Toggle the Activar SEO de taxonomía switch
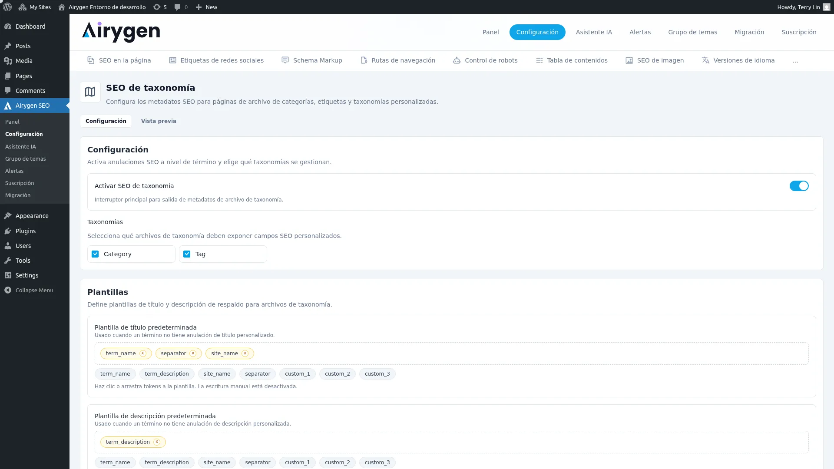 coord(799,186)
